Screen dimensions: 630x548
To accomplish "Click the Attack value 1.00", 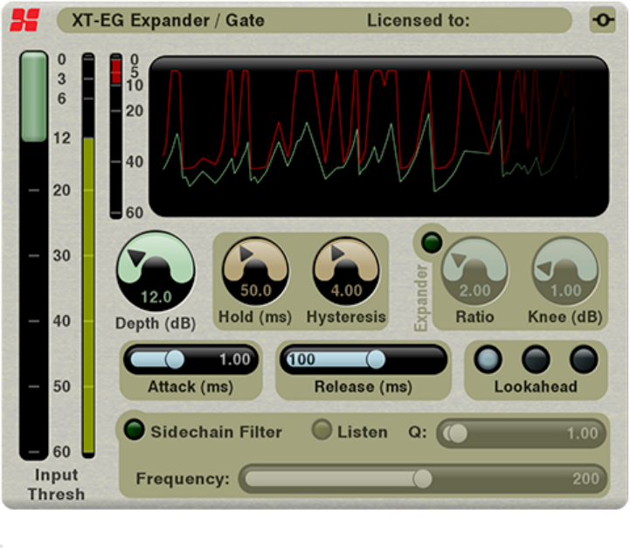I will 235,359.
